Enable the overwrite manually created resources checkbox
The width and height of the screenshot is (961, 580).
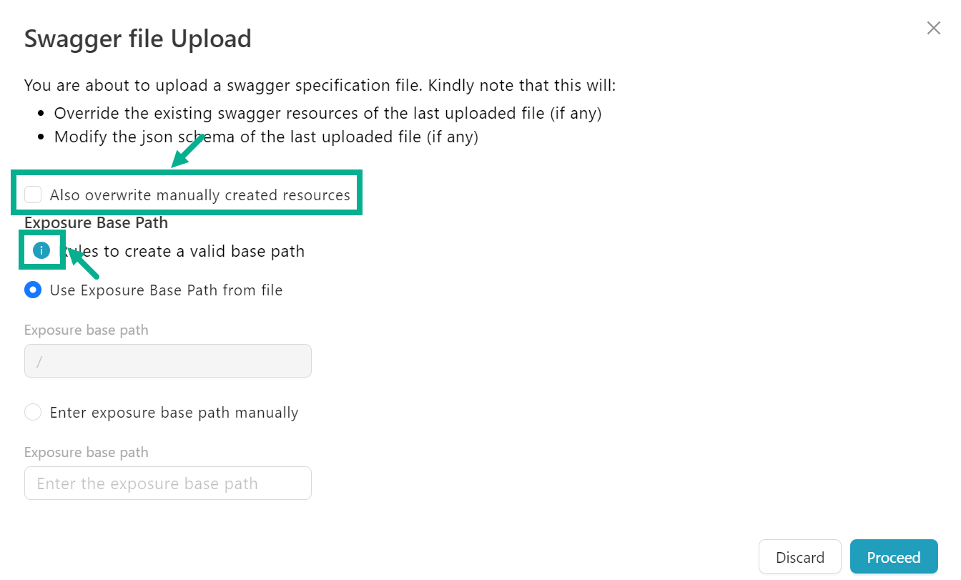[x=33, y=195]
